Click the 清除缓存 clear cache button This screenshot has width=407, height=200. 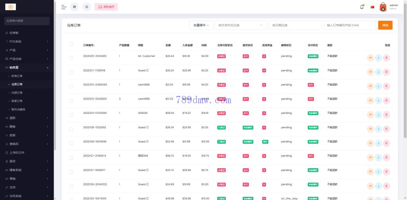coord(106,7)
